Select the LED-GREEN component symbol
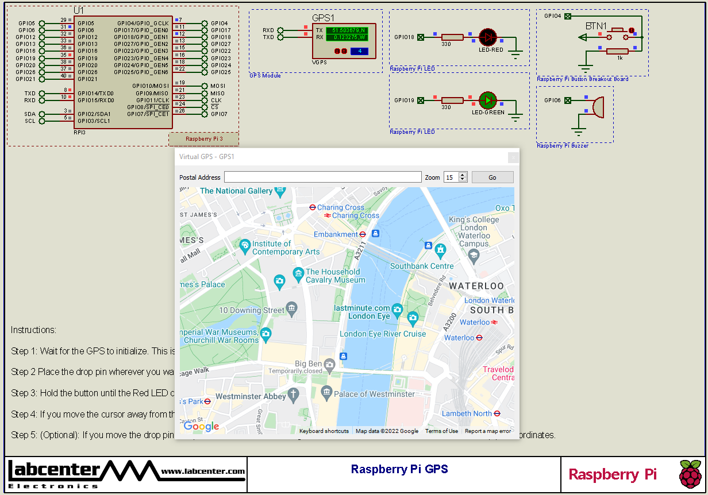 click(x=487, y=101)
